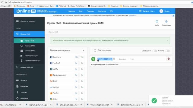193x108 pixels.
Task: Open Список SMS in sidebar
Action: (30, 51)
